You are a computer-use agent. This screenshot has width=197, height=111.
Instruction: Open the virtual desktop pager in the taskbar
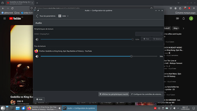click(7, 108)
